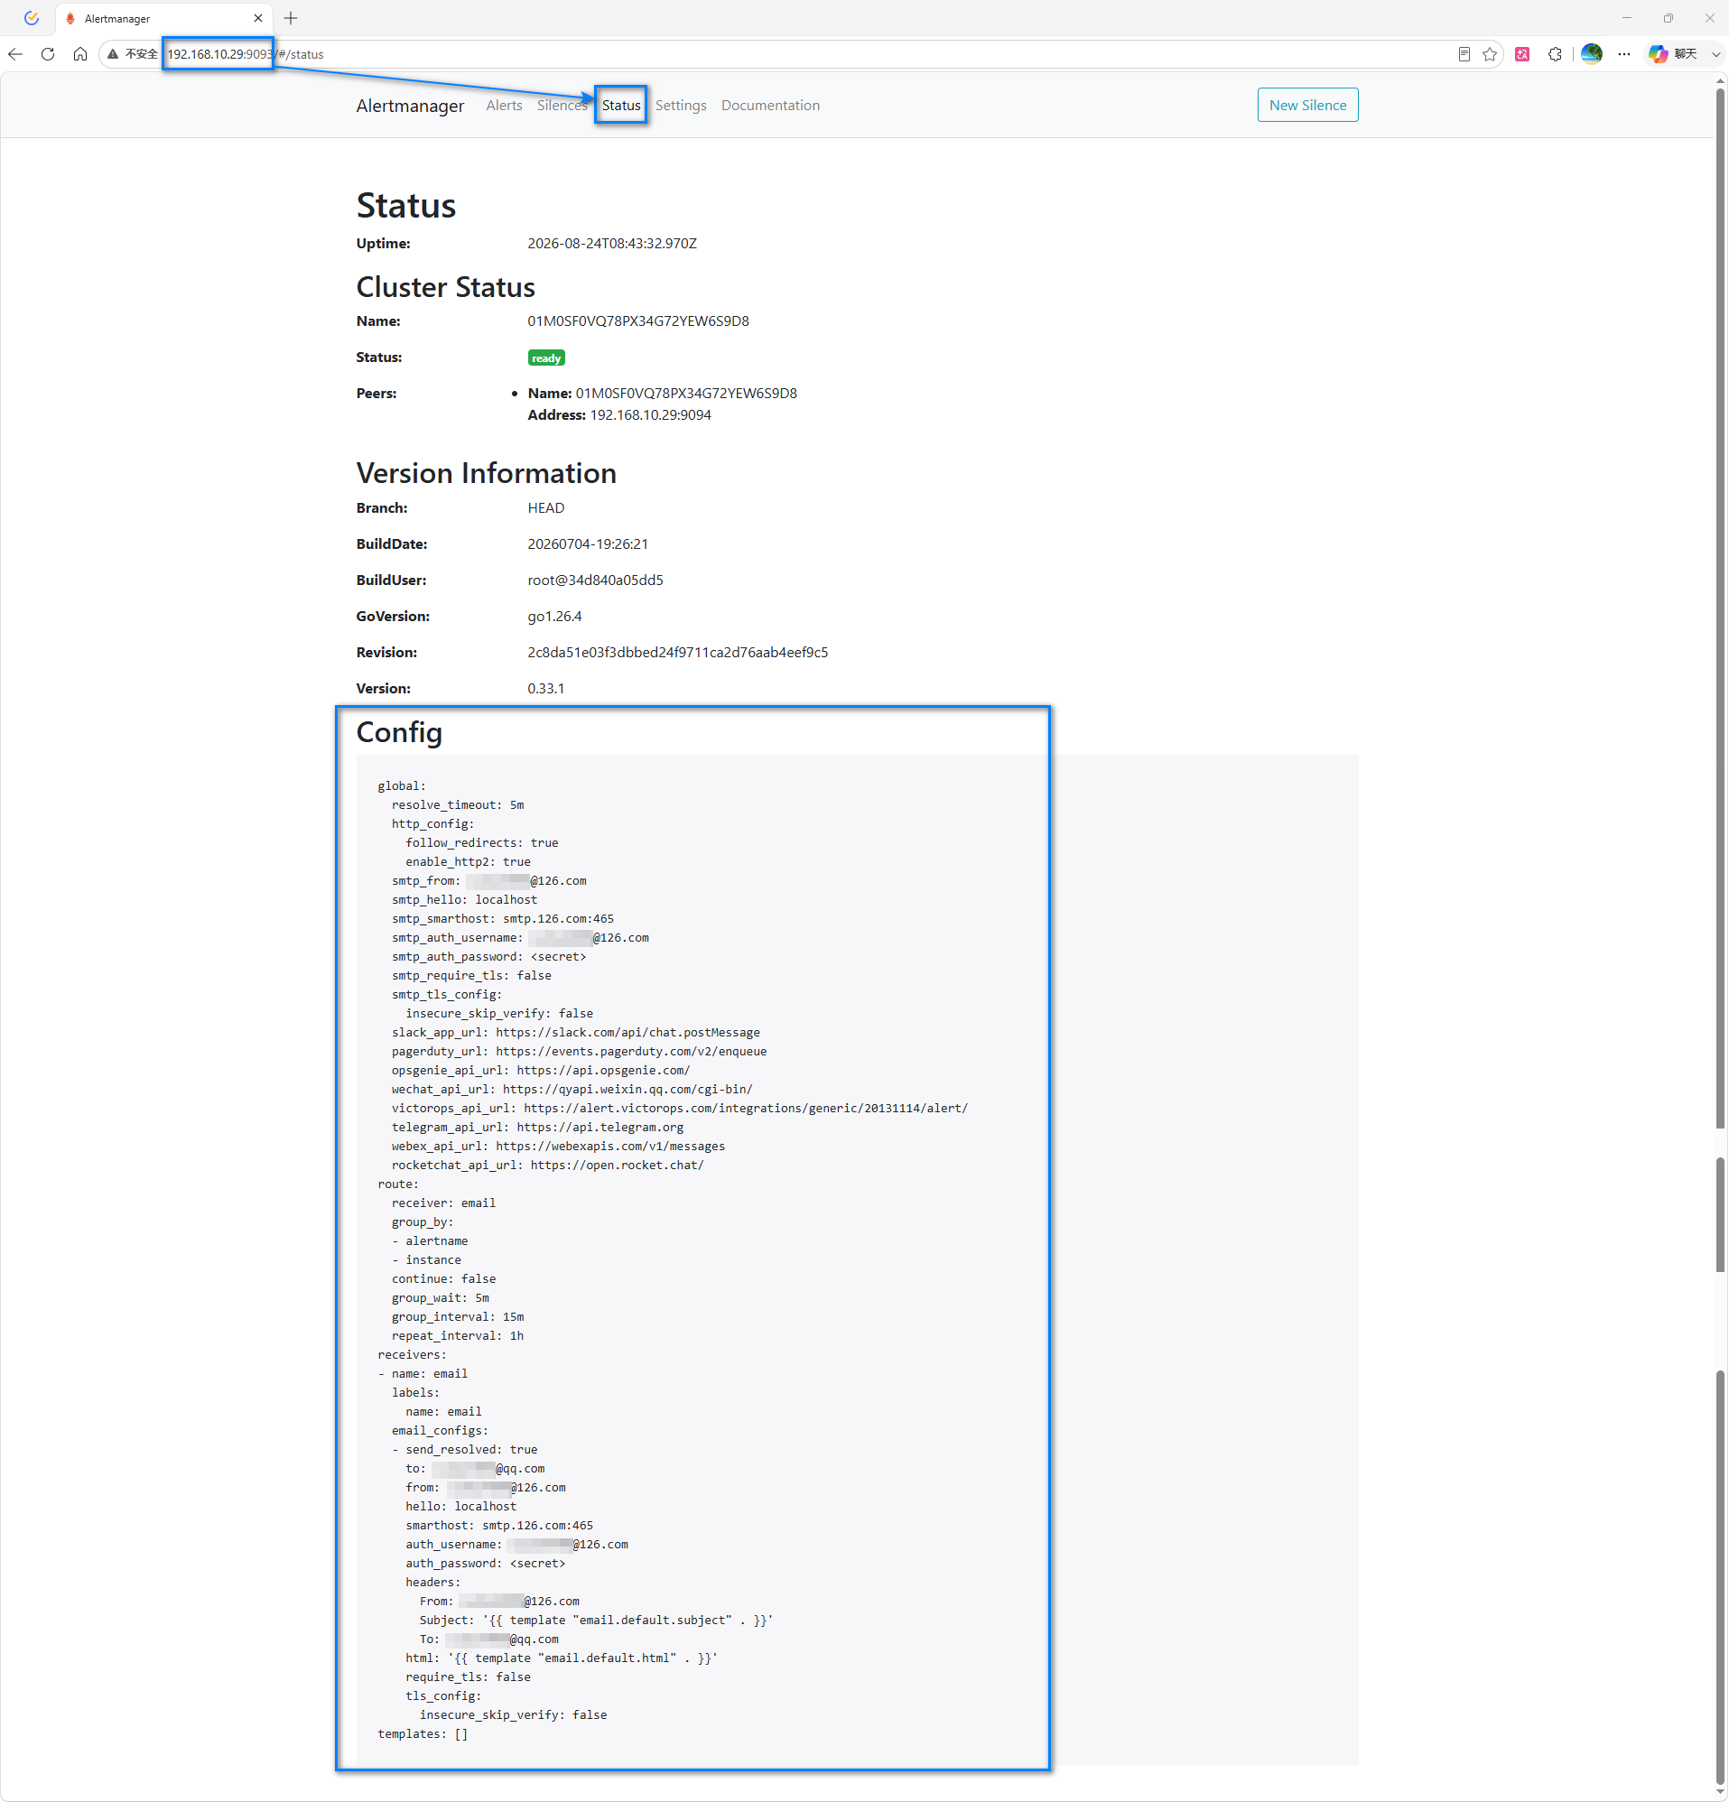Click the rocketchat_api_url config line
The width and height of the screenshot is (1729, 1802).
coord(548,1166)
